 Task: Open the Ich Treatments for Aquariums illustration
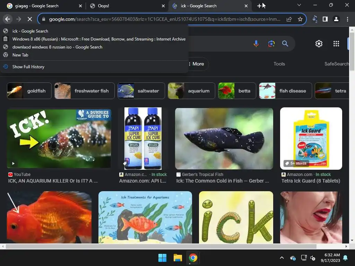[x=145, y=217]
